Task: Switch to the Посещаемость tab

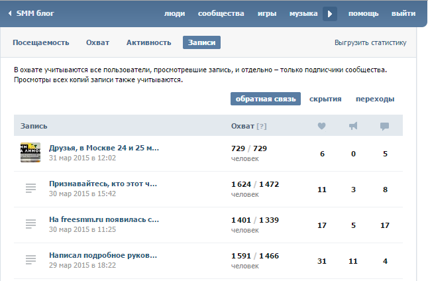Action: point(40,42)
